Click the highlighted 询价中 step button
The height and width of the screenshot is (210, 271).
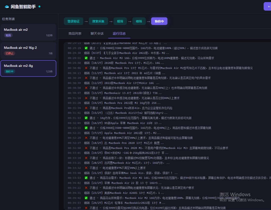[x=159, y=21]
